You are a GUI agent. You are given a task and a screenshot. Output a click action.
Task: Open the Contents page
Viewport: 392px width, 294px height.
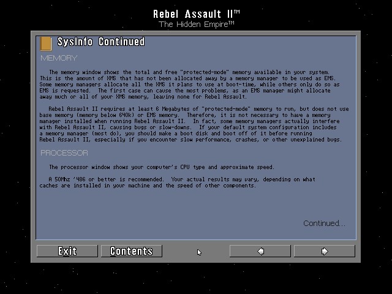click(132, 251)
